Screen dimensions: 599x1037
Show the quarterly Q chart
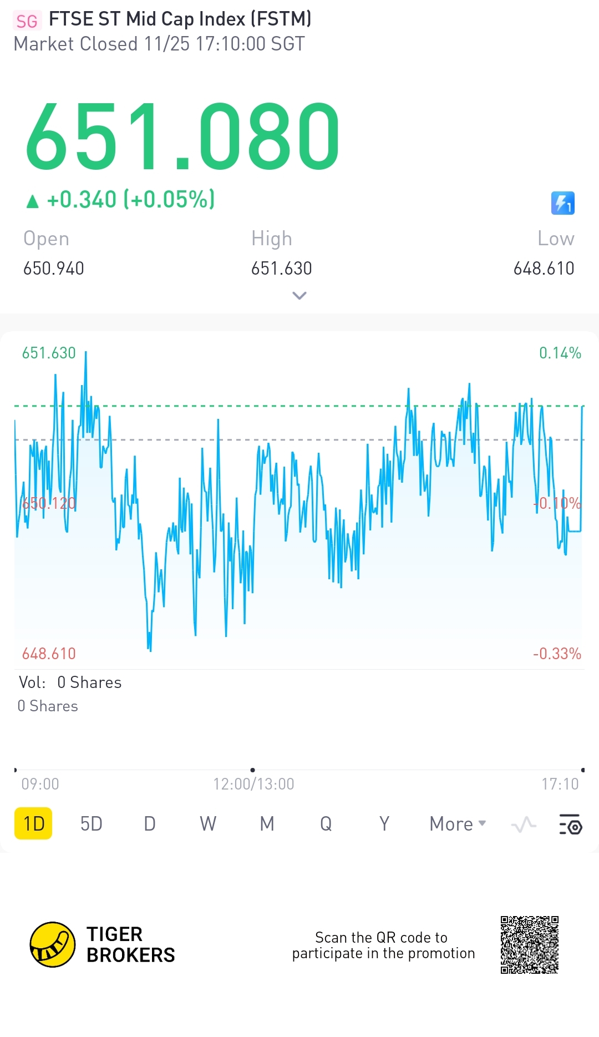[326, 824]
